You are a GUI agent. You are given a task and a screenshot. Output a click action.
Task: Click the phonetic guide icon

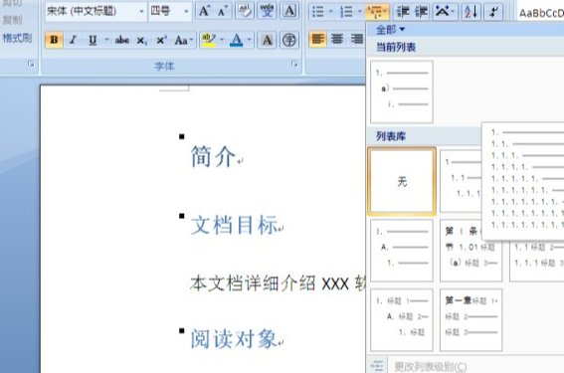pos(267,11)
